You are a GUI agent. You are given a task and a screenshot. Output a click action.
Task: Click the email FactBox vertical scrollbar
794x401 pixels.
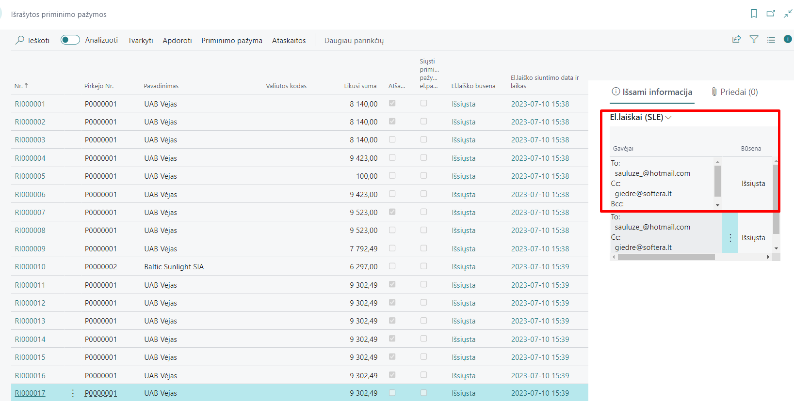tap(776, 199)
